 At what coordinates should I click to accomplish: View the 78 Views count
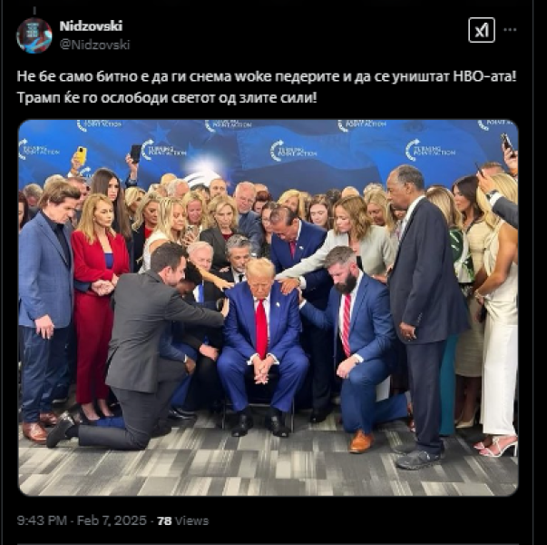coord(183,520)
